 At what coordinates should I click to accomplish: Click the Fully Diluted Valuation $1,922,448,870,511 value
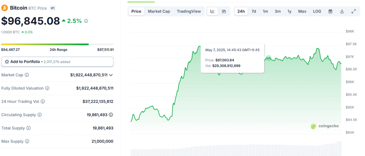coord(95,88)
